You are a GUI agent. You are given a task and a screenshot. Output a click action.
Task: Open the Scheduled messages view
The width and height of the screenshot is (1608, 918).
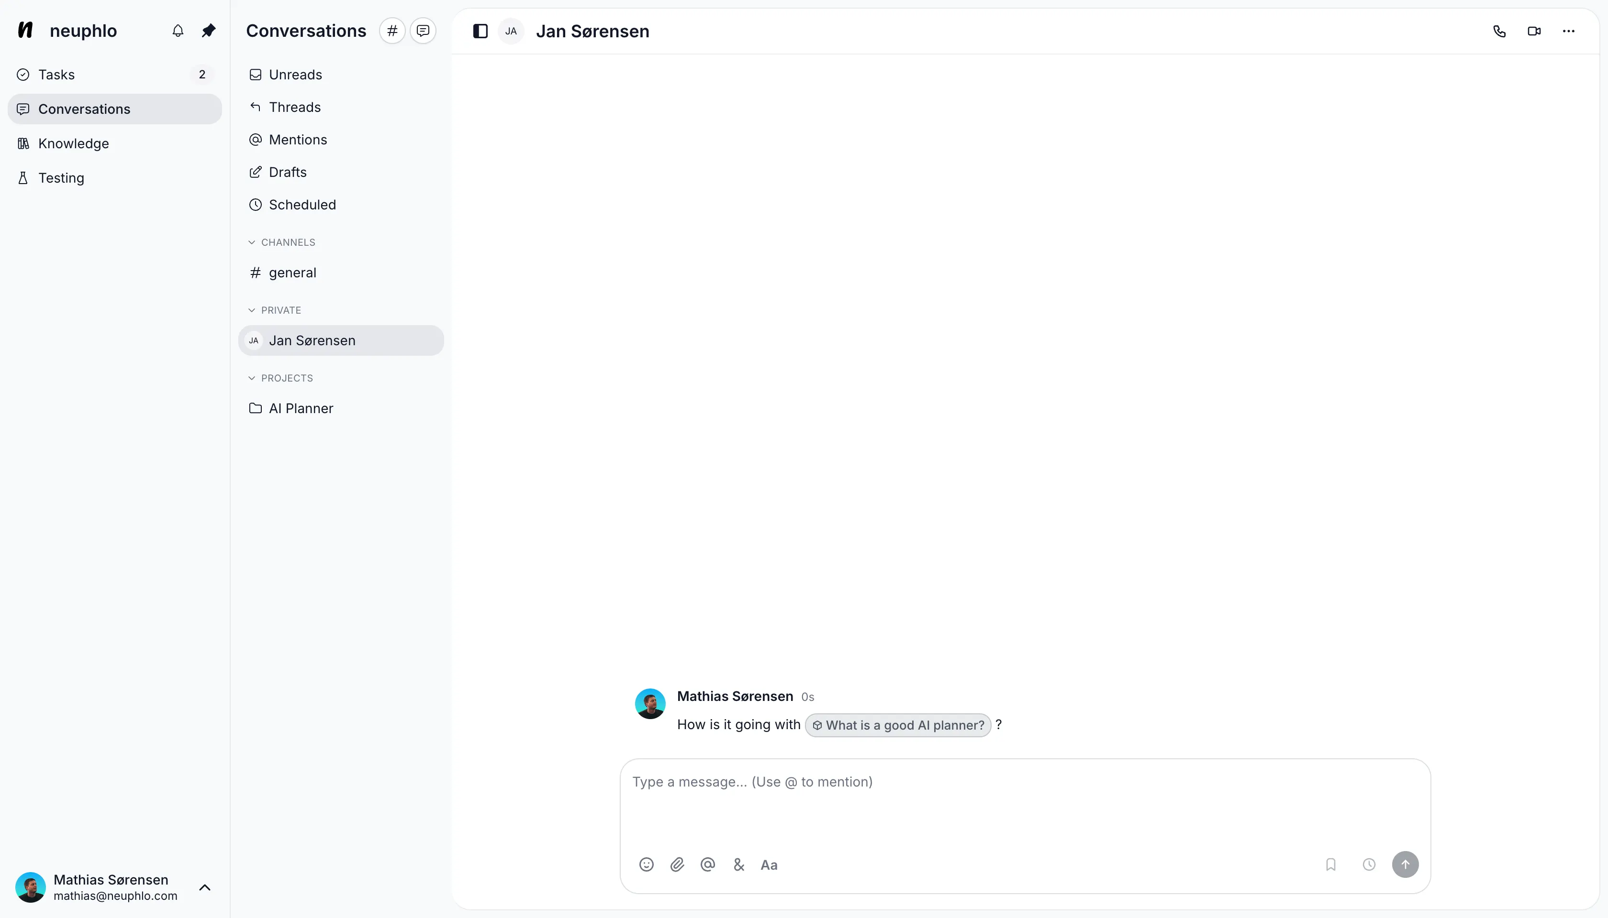coord(301,204)
